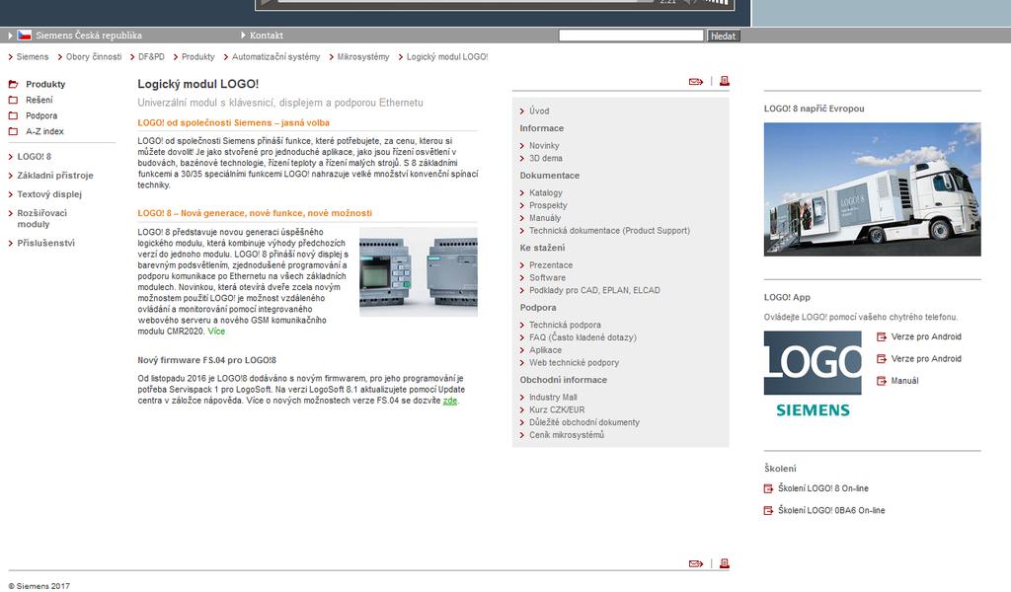
Task: Go to Logický modul LOGO! breadcrumb
Action: (x=447, y=56)
